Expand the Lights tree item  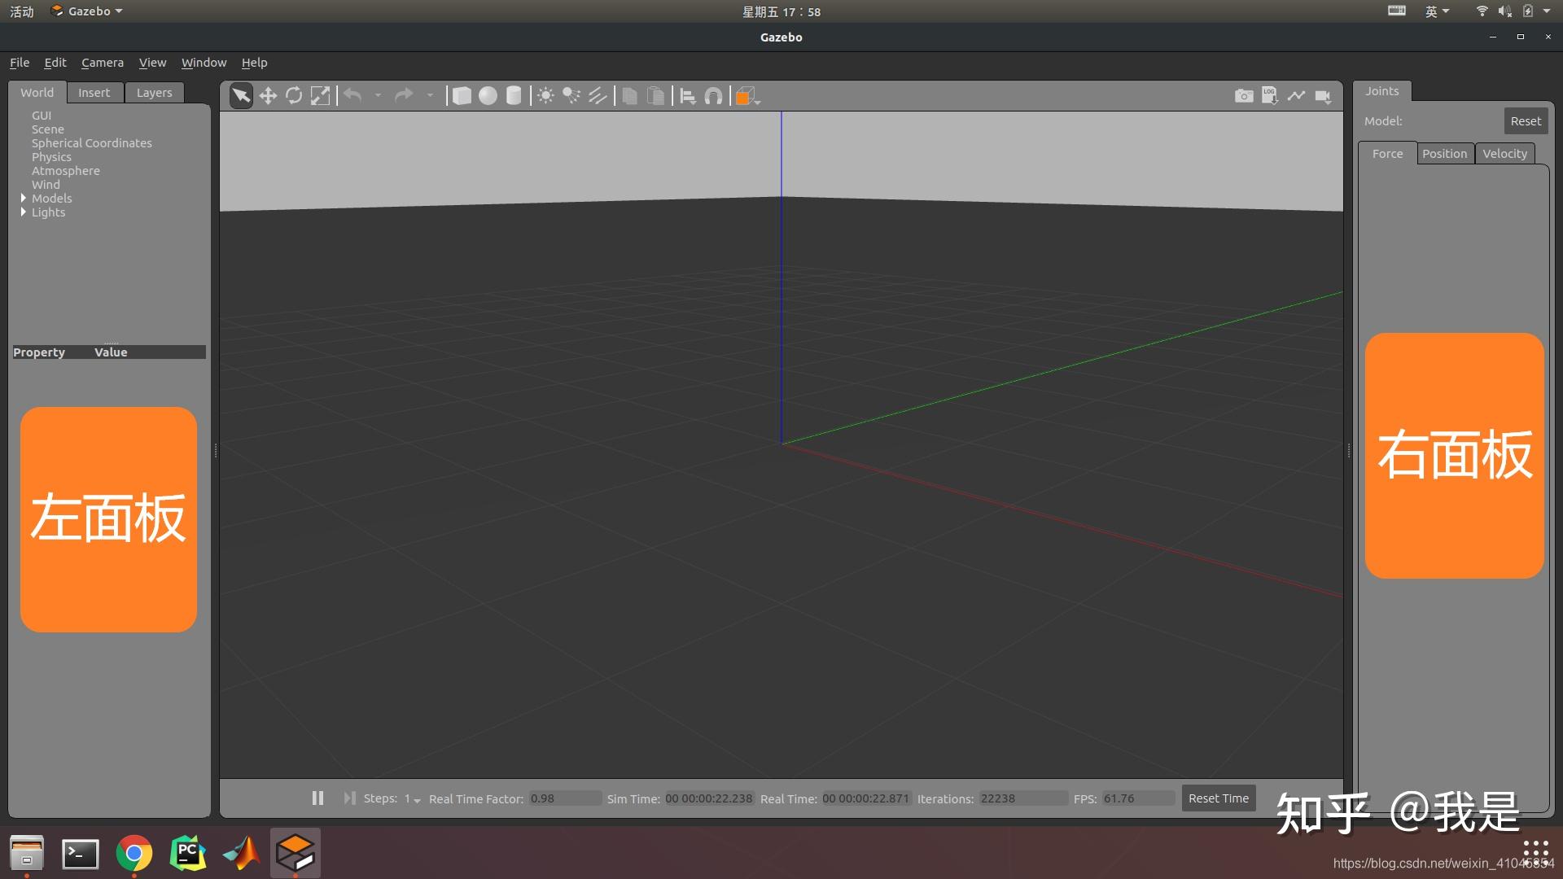click(24, 212)
